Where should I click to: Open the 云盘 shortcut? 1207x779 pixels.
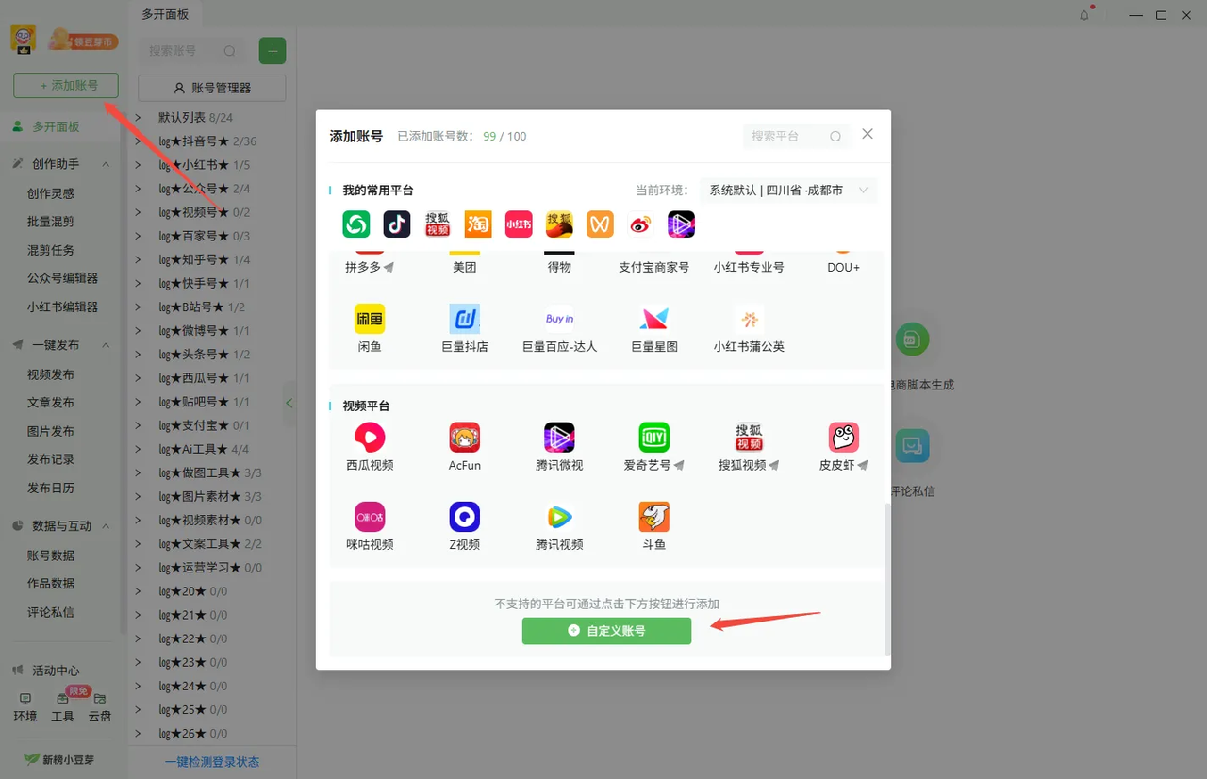pos(100,707)
